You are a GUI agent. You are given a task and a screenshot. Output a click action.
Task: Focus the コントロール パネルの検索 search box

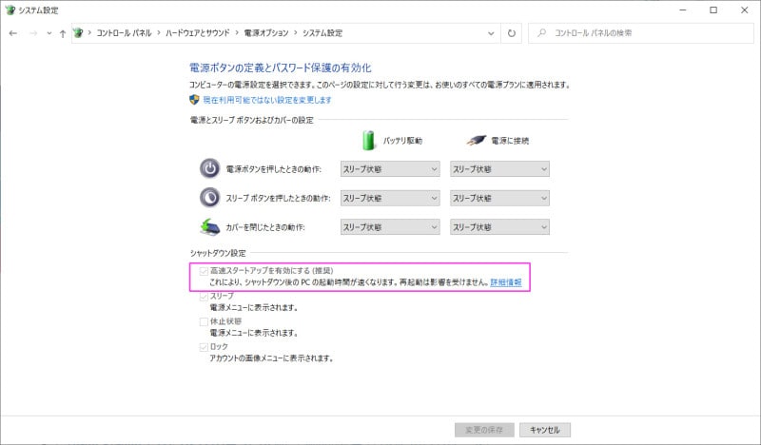pos(640,33)
